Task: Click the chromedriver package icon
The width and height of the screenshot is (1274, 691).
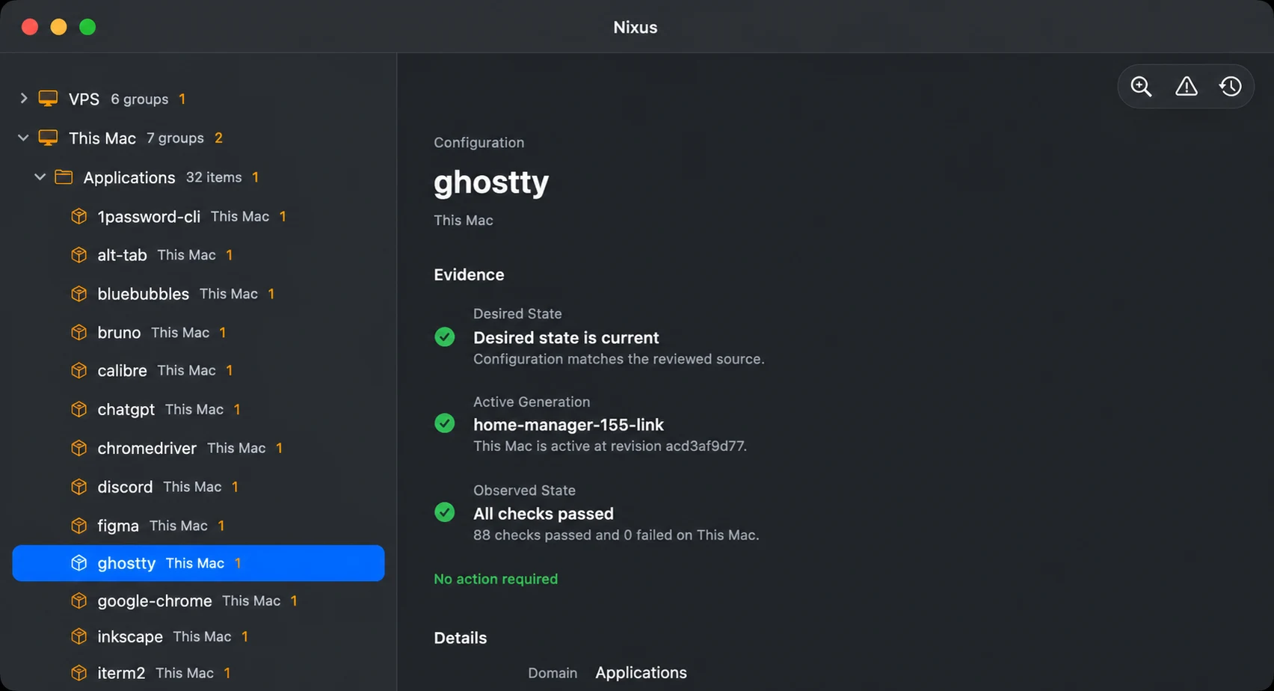Action: click(x=79, y=448)
